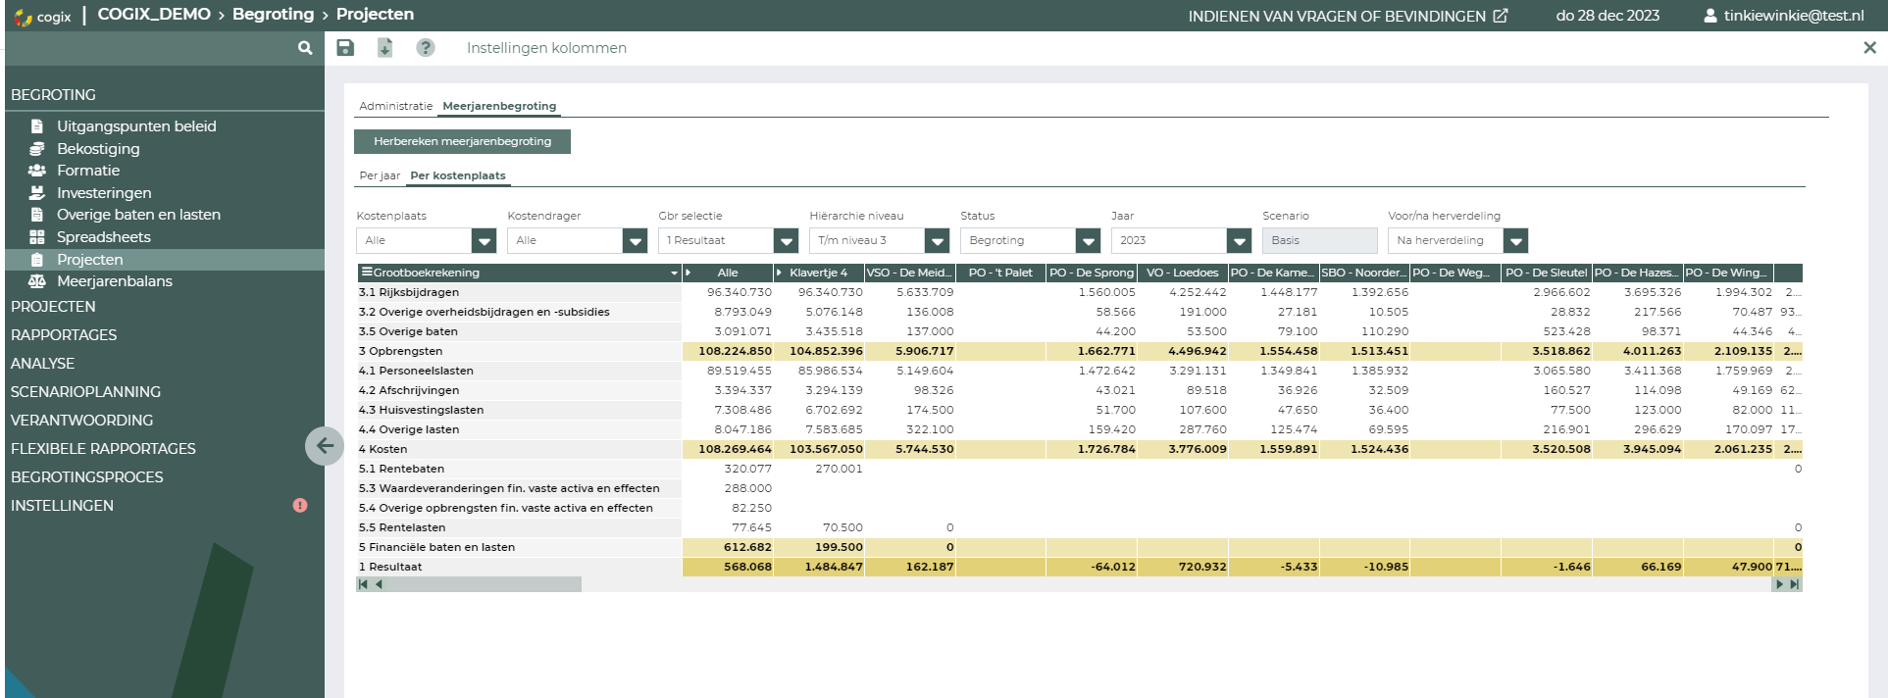The height and width of the screenshot is (698, 1888).
Task: Click external link icon after INDIENEN VAN VRAGEN
Action: point(1501,16)
